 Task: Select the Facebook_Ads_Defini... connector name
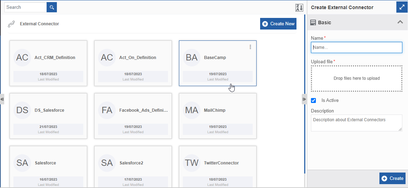[144, 110]
